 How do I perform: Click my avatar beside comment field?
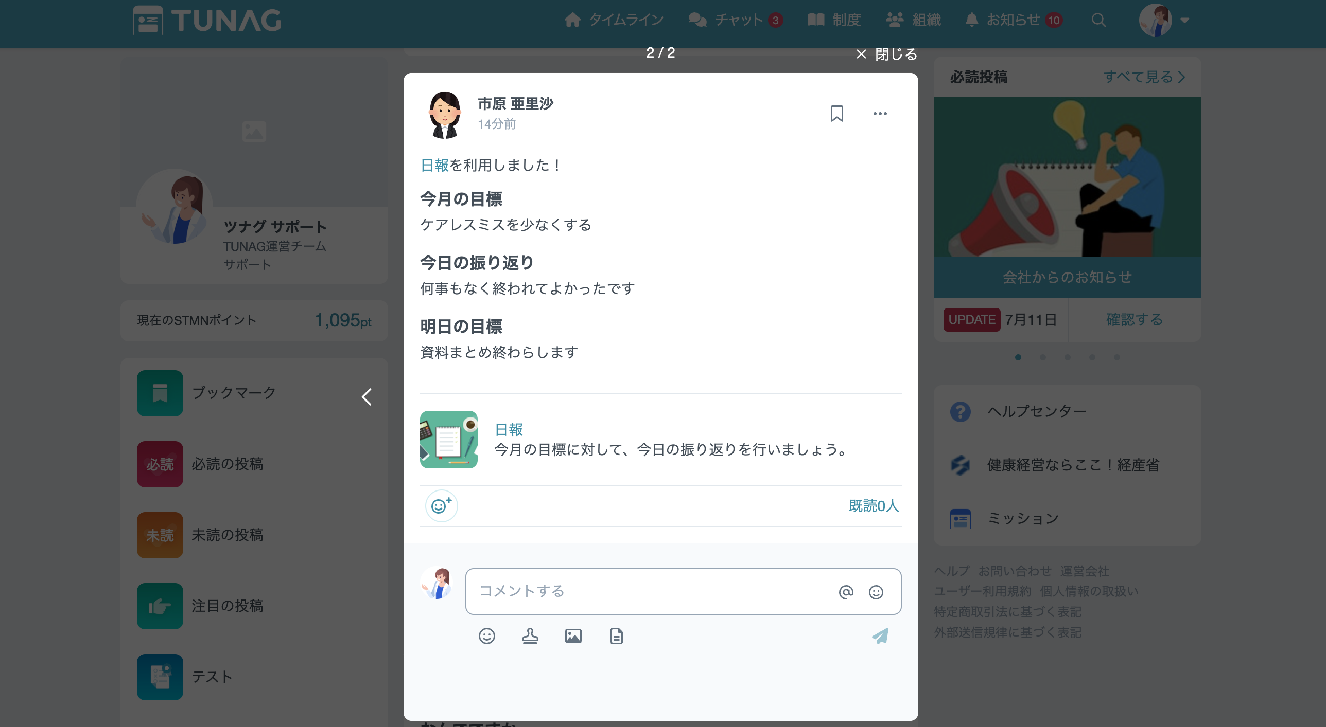(x=437, y=583)
